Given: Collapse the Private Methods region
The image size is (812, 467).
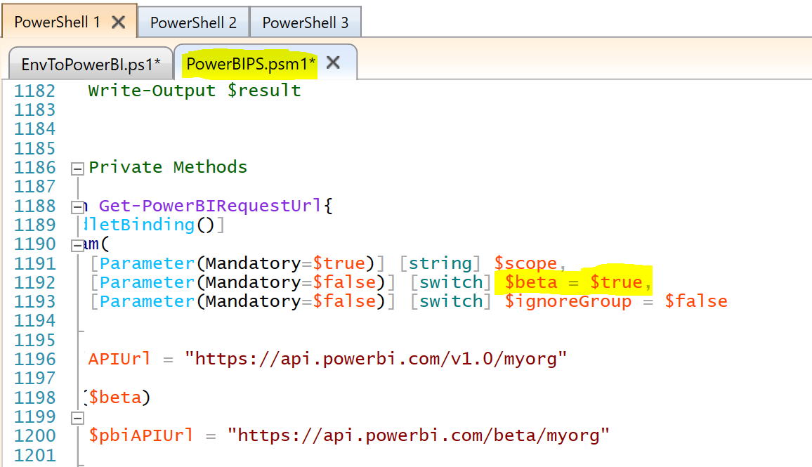Looking at the screenshot, I should 77,167.
